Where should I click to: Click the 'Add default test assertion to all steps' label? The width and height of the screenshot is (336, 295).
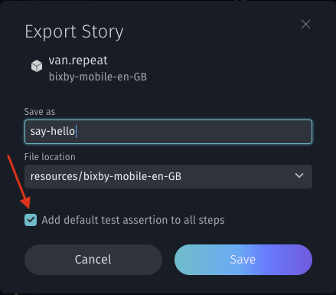point(133,220)
